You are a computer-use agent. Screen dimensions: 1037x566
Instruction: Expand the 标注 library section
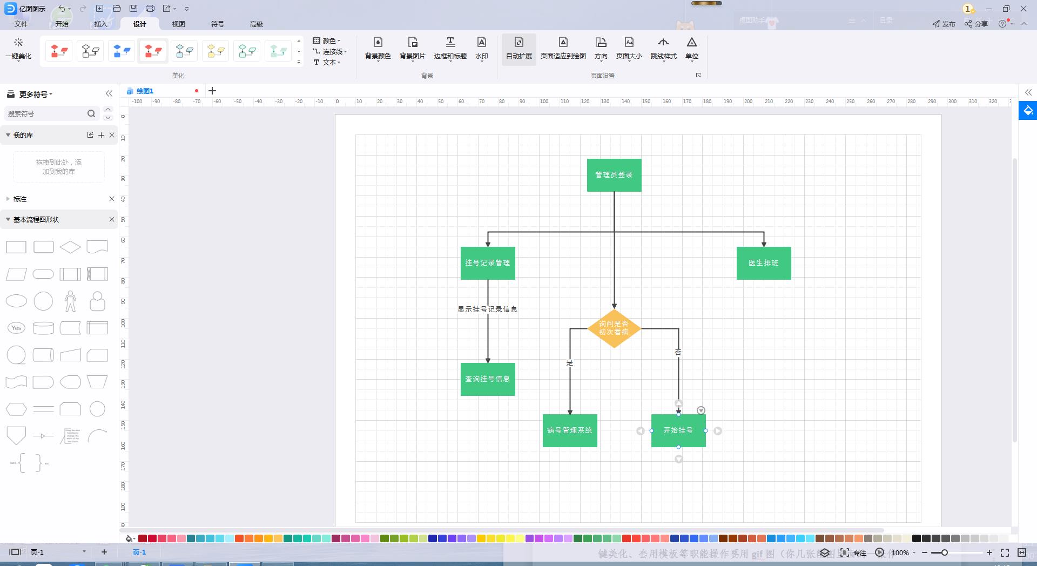pos(8,199)
